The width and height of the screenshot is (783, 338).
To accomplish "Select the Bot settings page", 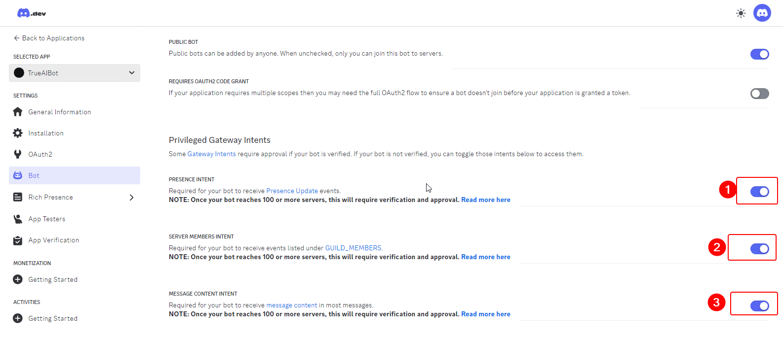I will pos(75,175).
